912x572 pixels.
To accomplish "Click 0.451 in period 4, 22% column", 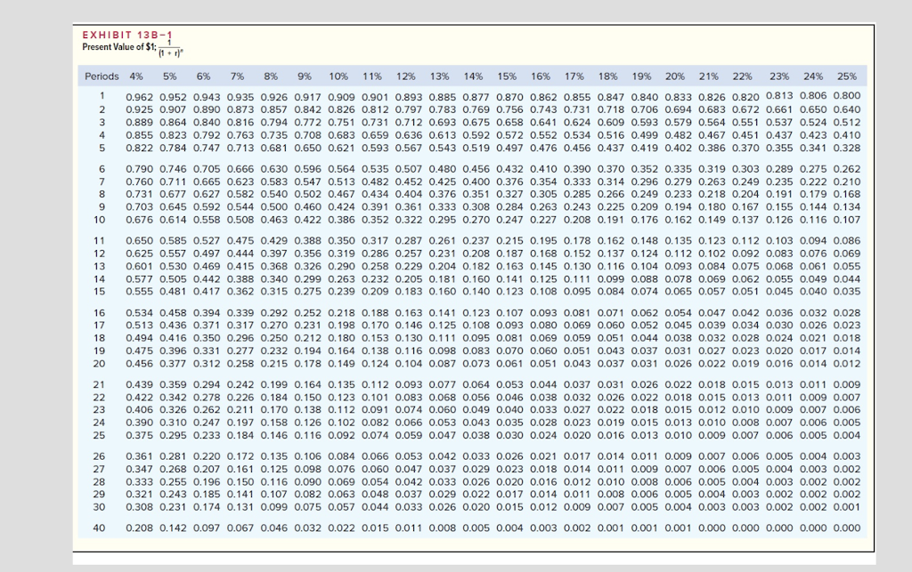I will [x=745, y=135].
